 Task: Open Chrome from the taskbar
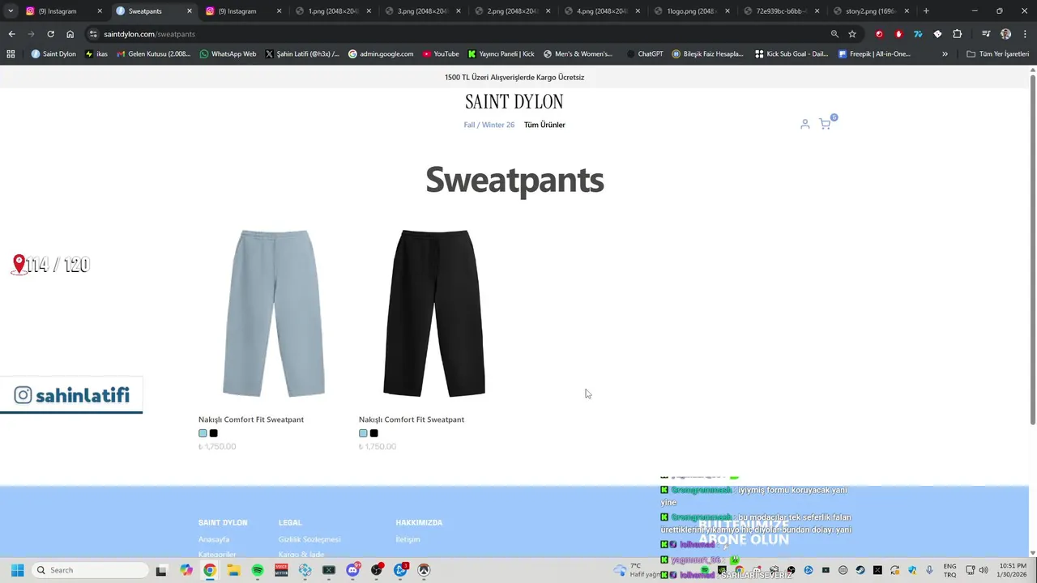(x=210, y=570)
